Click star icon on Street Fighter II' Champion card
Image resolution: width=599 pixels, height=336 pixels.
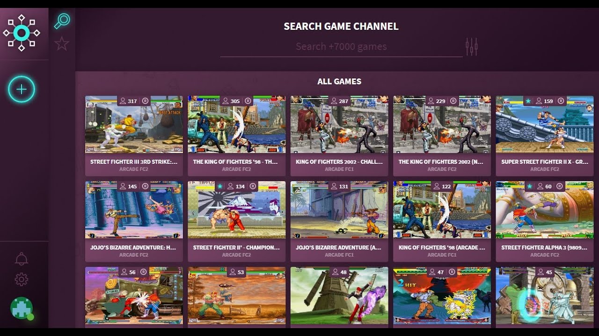coord(219,186)
